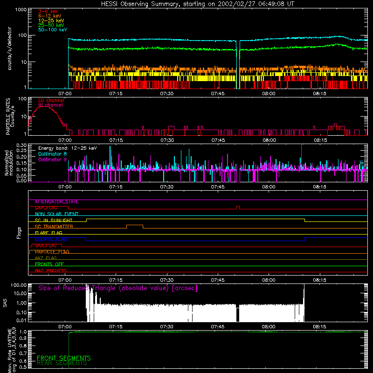The image size is (373, 373).
Task: Select the Collimator 9 legend label
Action: 52,159
